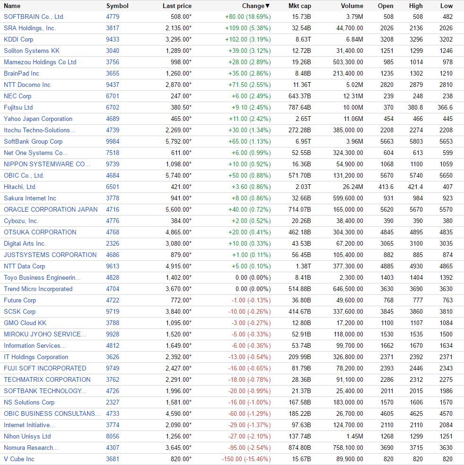Click symbol 9613 for NTT Data
This screenshot has width=464, height=465.
point(113,267)
